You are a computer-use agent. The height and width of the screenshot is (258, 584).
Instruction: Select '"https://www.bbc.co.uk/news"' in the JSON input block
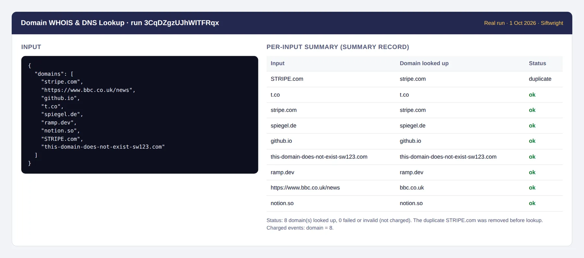(x=87, y=90)
